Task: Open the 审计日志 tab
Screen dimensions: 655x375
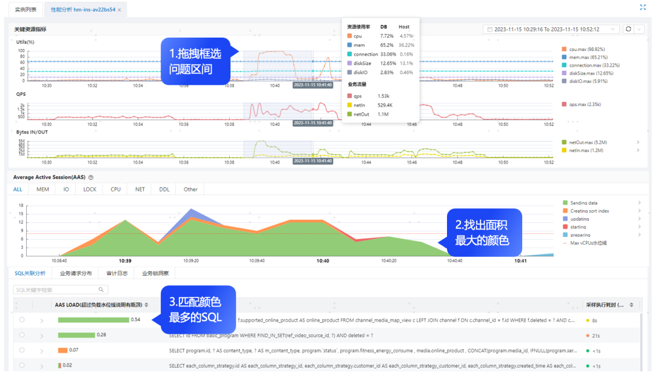Action: [117, 273]
